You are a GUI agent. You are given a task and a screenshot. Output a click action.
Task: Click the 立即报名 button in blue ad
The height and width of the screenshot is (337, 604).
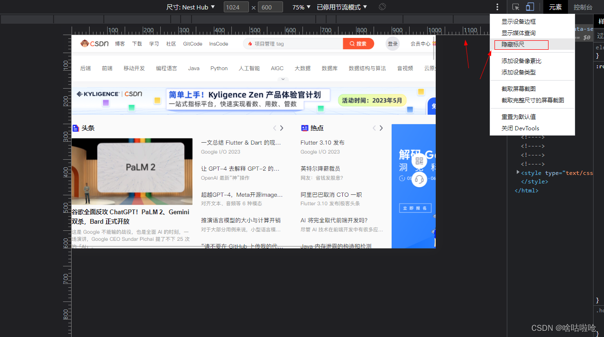415,208
